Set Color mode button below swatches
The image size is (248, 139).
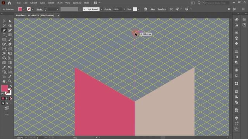pos(3,98)
